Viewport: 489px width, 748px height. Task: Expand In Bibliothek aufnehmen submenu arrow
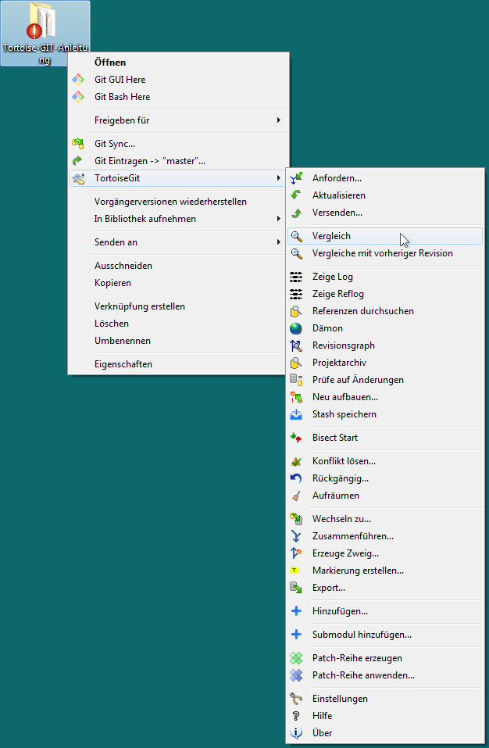(x=279, y=219)
